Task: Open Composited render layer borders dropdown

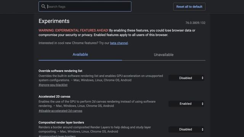Action: click(x=186, y=129)
